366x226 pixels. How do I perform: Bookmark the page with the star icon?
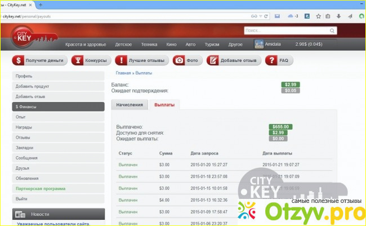(x=318, y=16)
